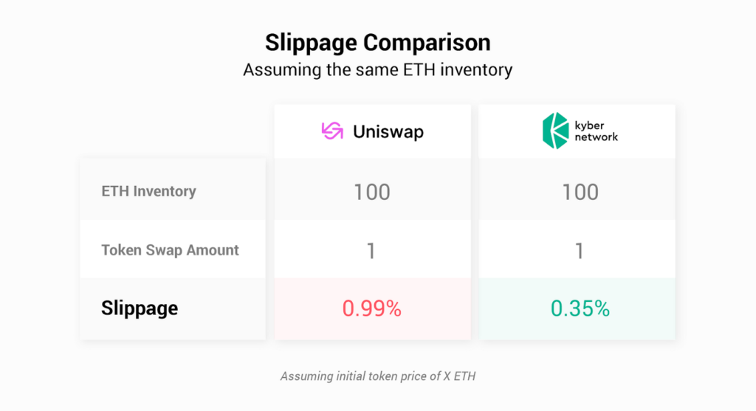Select the Uniswap column header text

point(388,131)
